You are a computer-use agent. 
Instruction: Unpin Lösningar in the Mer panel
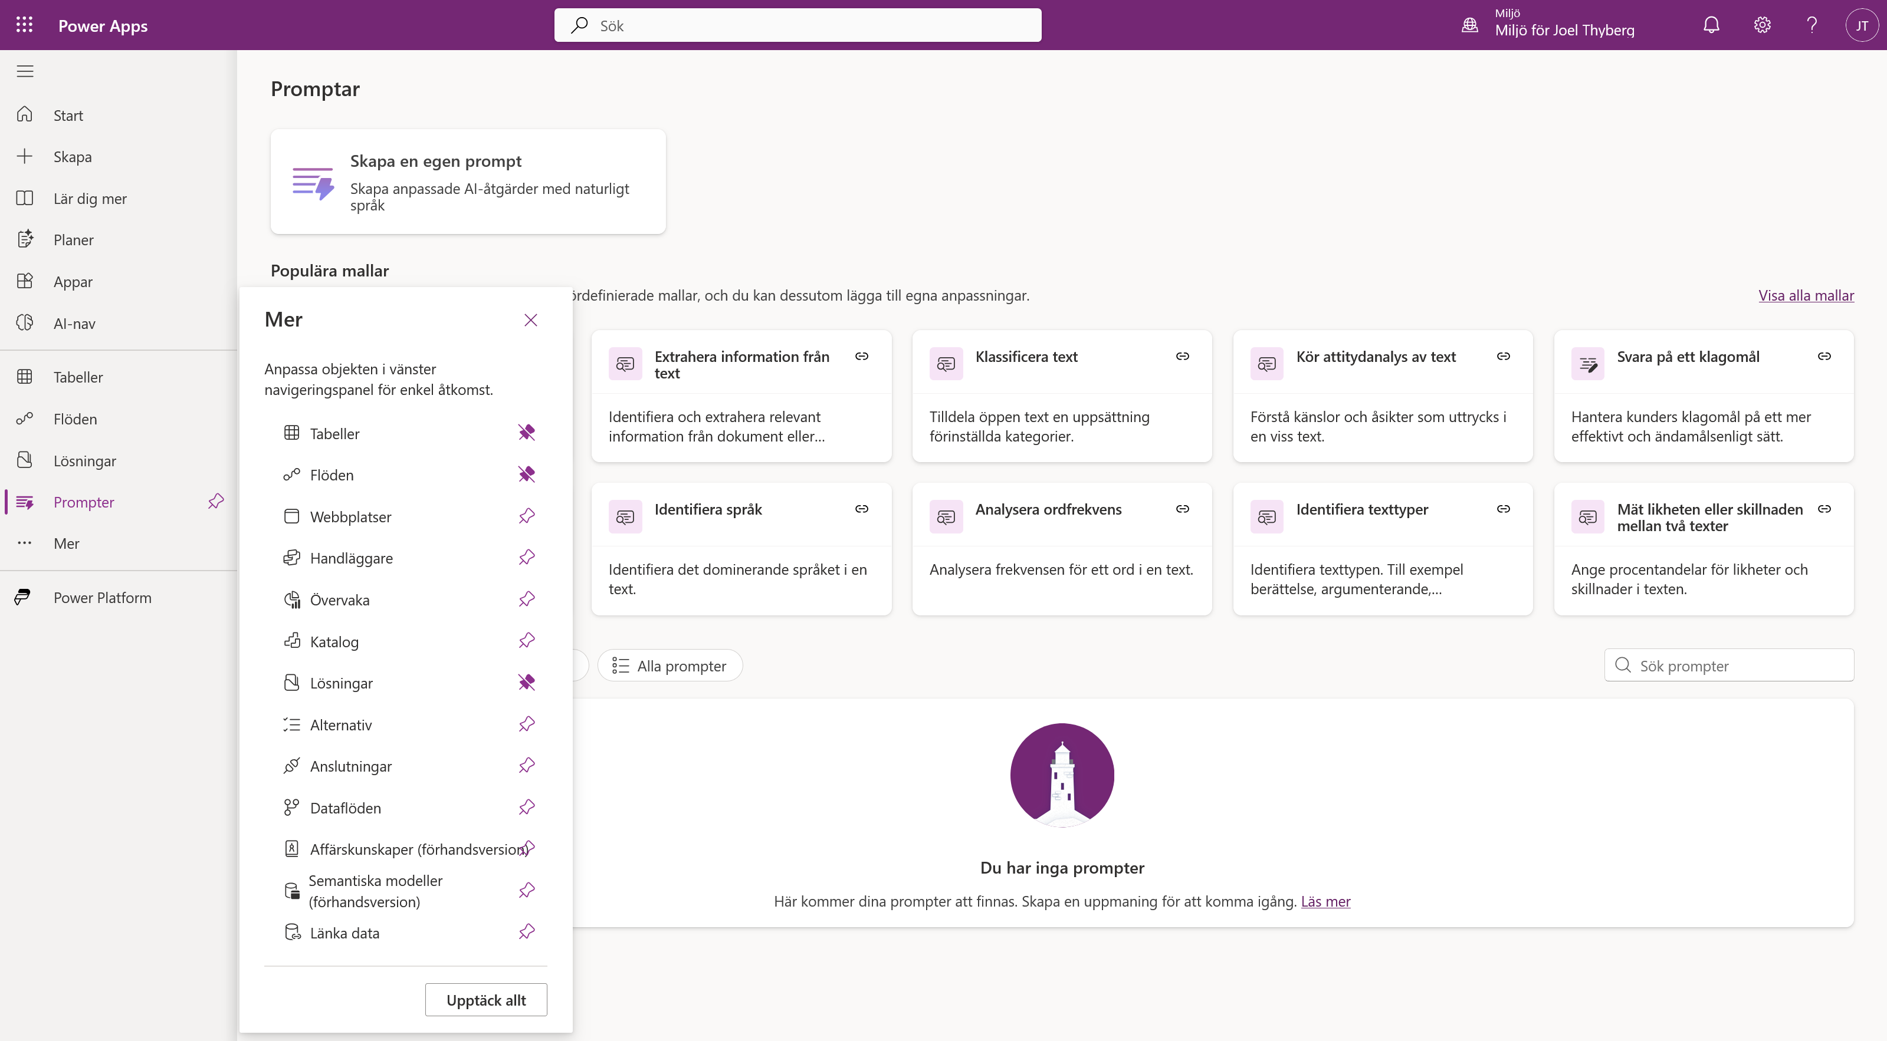[527, 682]
